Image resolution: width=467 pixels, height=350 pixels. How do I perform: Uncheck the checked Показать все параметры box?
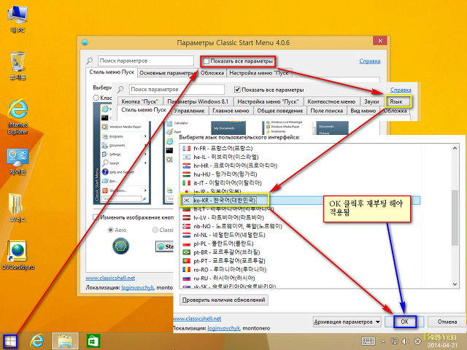click(237, 90)
